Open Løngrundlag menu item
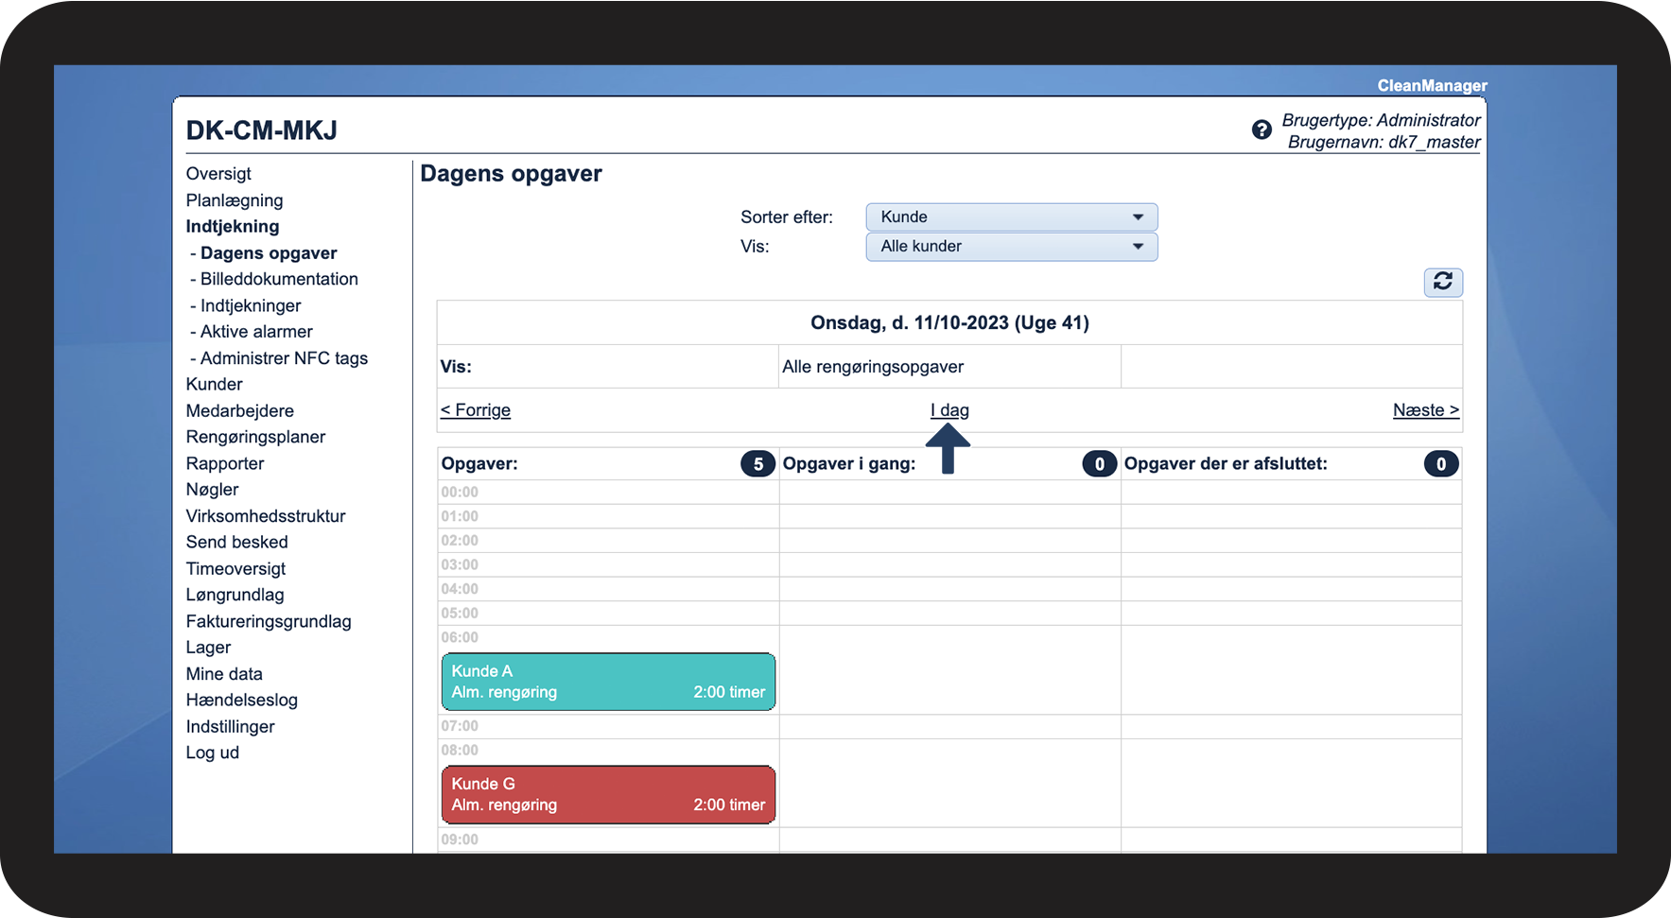1671x918 pixels. point(235,595)
